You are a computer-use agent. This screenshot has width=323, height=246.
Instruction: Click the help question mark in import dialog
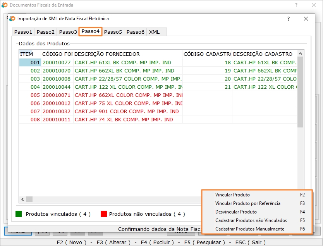click(288, 19)
